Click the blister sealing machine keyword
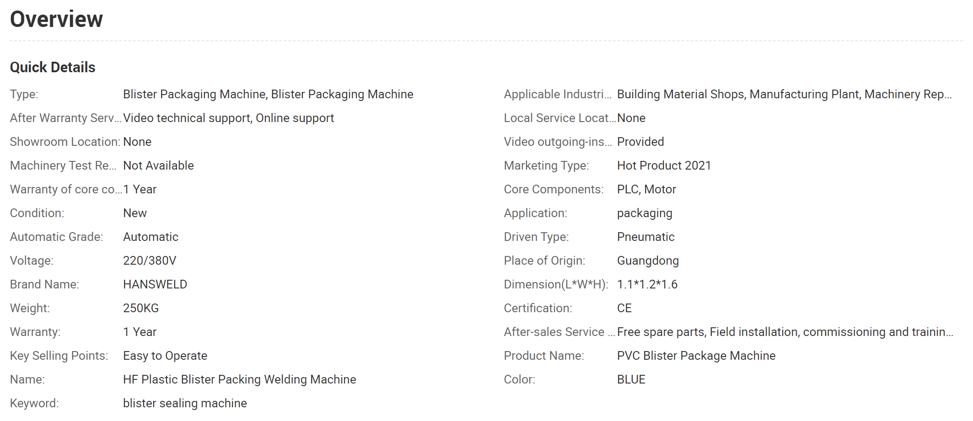 click(185, 403)
